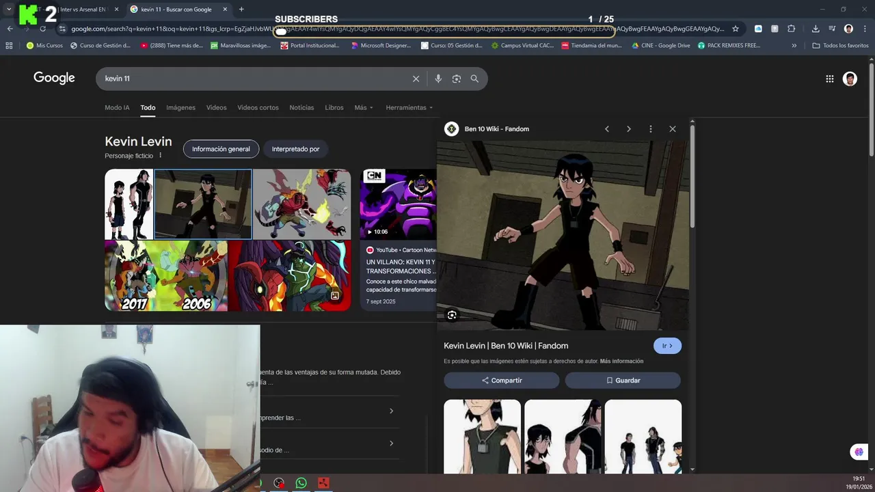The width and height of the screenshot is (875, 492).
Task: Open the Chrome profile avatar in toolbar
Action: [848, 29]
